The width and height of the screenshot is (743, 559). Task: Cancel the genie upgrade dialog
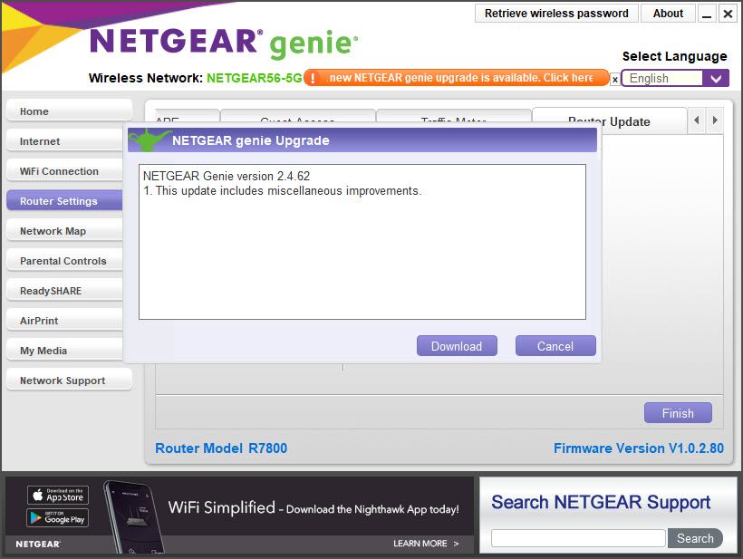555,345
